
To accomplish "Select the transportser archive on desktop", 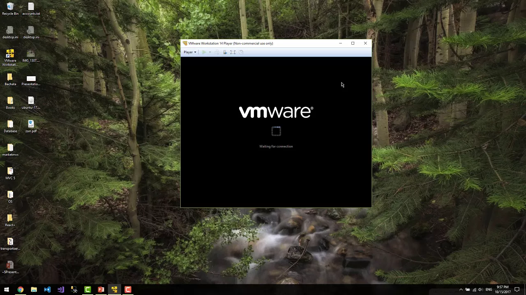I will [10, 244].
